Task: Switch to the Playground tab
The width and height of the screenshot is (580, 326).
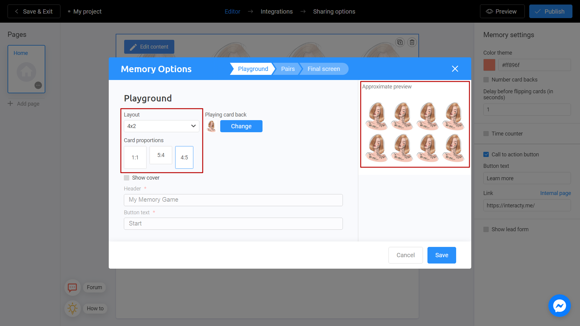Action: coord(253,69)
